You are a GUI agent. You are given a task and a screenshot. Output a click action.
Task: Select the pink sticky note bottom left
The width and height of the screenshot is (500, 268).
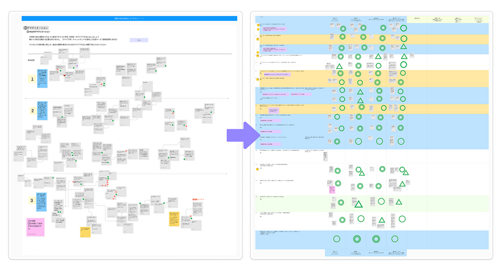tap(34, 225)
